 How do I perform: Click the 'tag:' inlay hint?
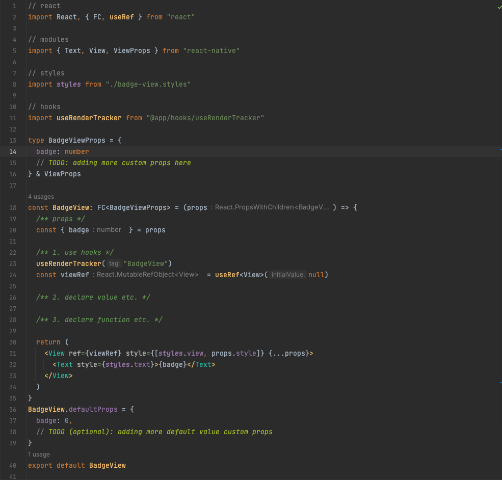114,263
